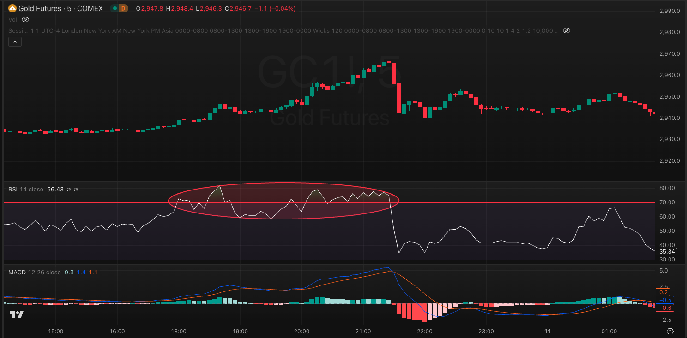
Task: Collapse the indicator legend with the chevron
Action: 14,42
